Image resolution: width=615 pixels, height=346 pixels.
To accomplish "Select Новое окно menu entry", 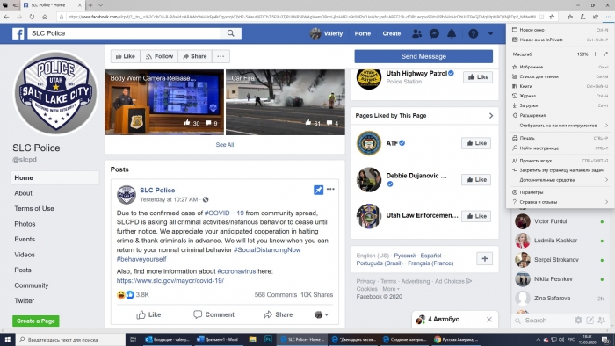I will (561, 30).
